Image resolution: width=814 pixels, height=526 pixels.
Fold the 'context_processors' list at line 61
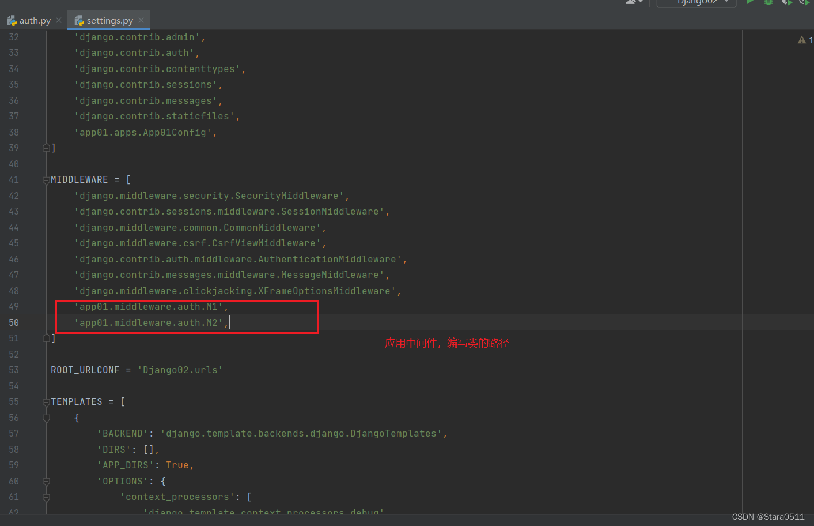click(47, 497)
